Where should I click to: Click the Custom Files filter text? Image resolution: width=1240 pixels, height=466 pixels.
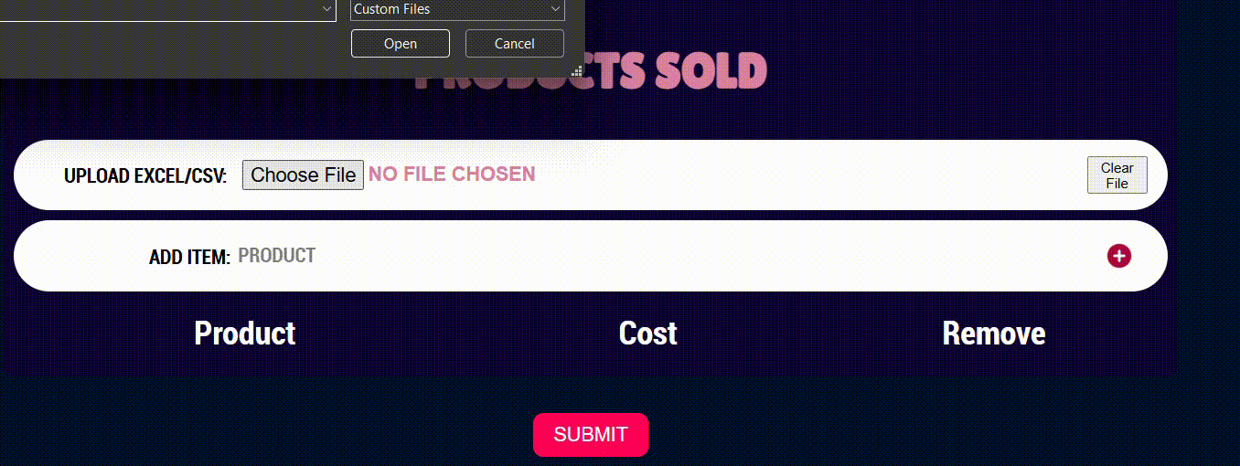[393, 9]
